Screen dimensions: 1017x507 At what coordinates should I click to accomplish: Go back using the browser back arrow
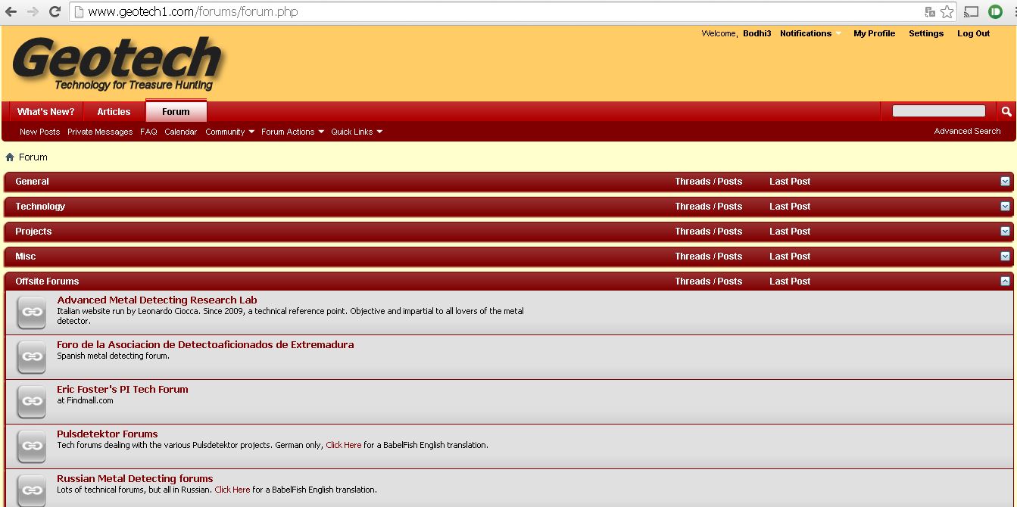(11, 12)
